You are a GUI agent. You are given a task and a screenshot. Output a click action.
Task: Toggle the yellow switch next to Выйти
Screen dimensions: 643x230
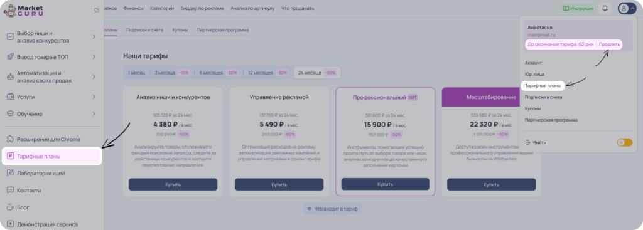(625, 142)
